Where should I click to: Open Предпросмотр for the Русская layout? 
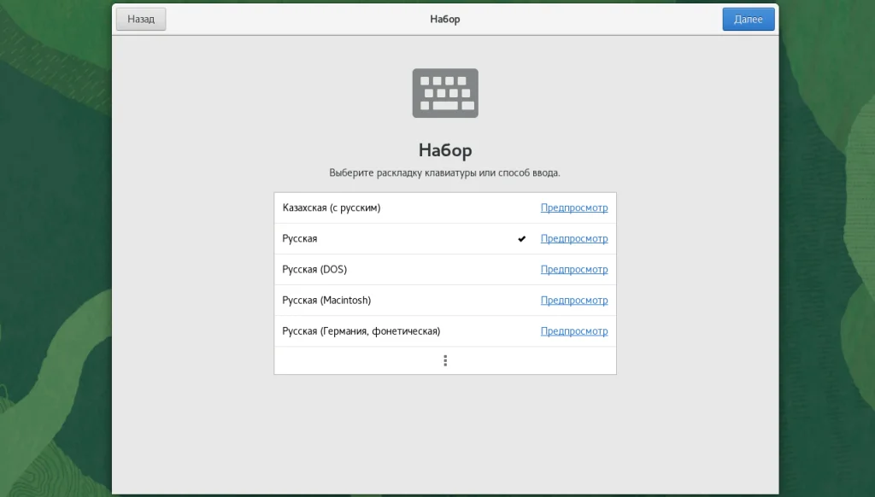[573, 238]
